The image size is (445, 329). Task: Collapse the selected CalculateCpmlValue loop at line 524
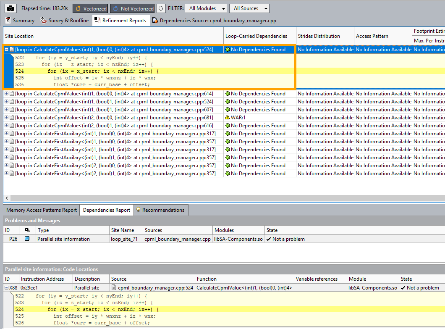[x=7, y=50]
